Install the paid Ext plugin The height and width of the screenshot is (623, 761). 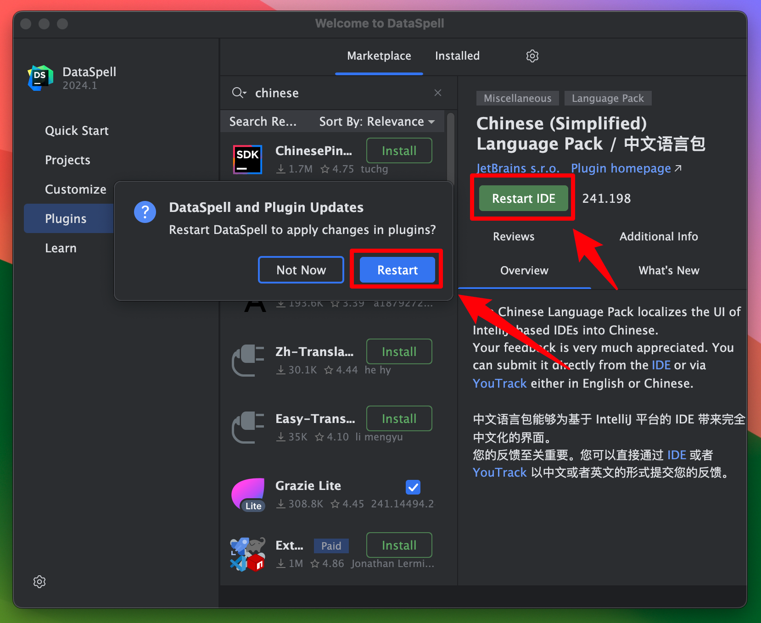coord(399,545)
